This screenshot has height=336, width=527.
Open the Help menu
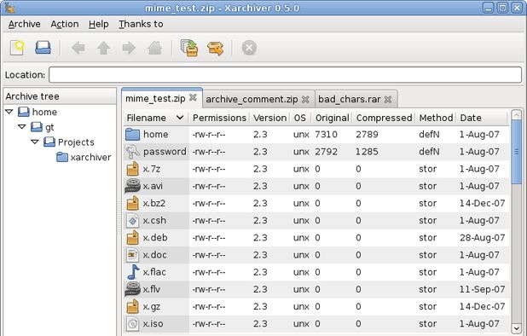pos(98,24)
